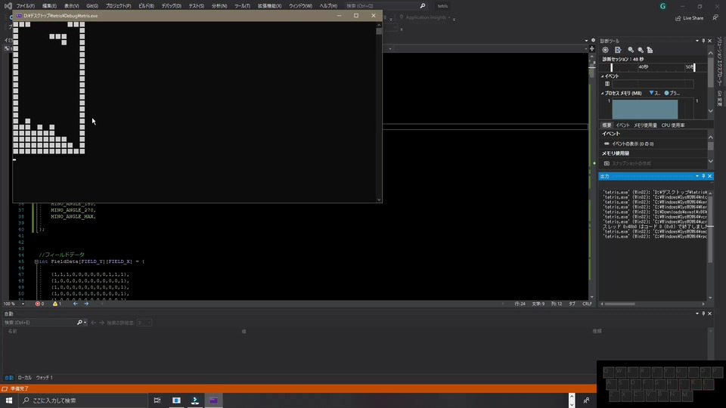Pin the diagnostic tools panel
The width and height of the screenshot is (726, 408).
(703, 41)
